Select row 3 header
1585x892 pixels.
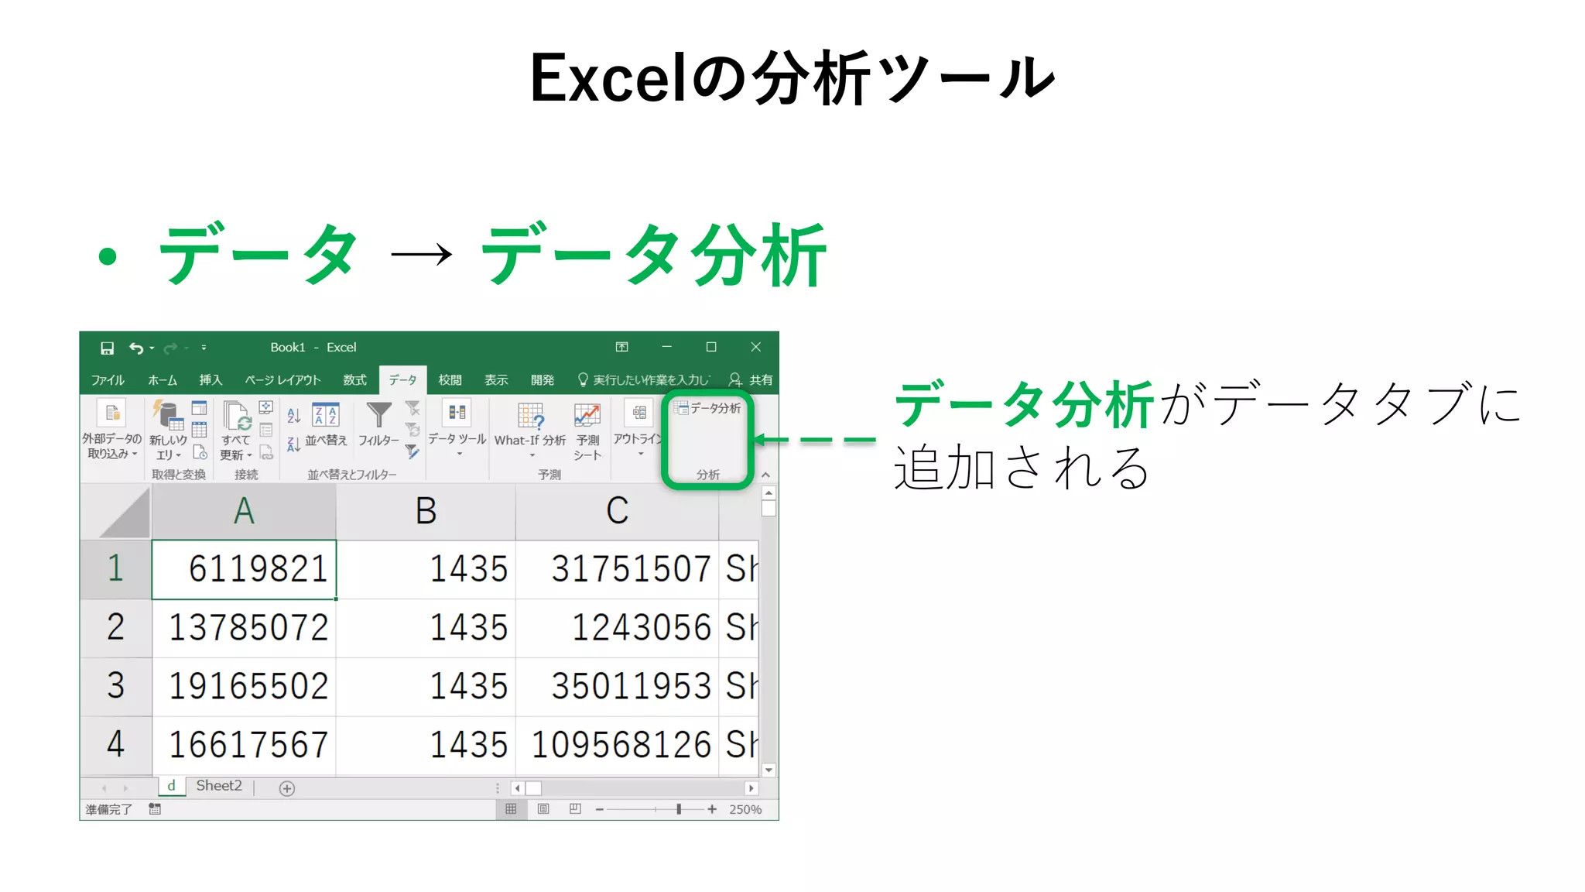pos(115,687)
